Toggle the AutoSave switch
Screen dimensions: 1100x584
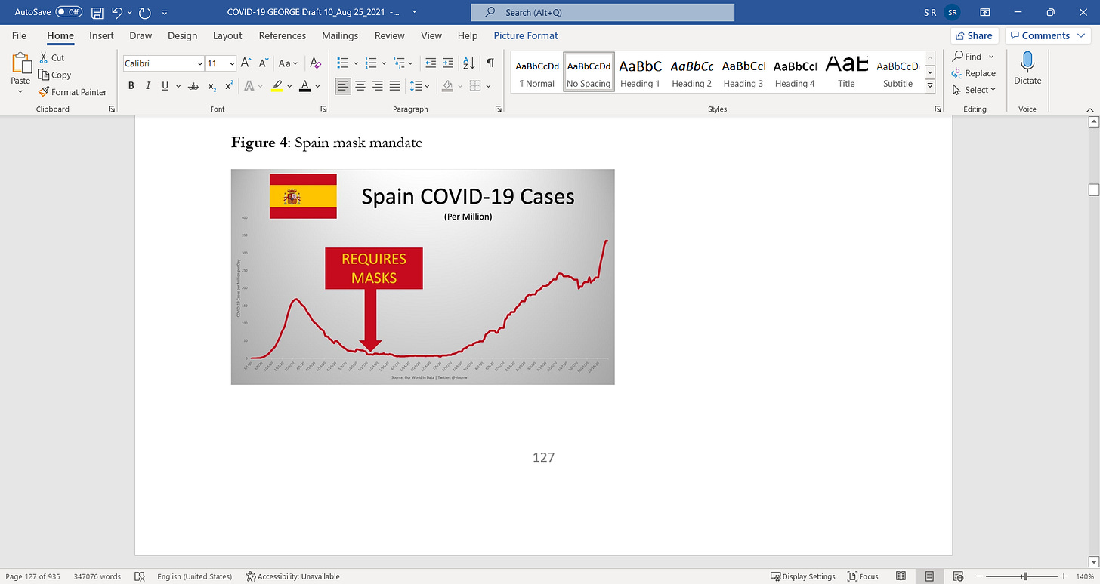(x=69, y=12)
